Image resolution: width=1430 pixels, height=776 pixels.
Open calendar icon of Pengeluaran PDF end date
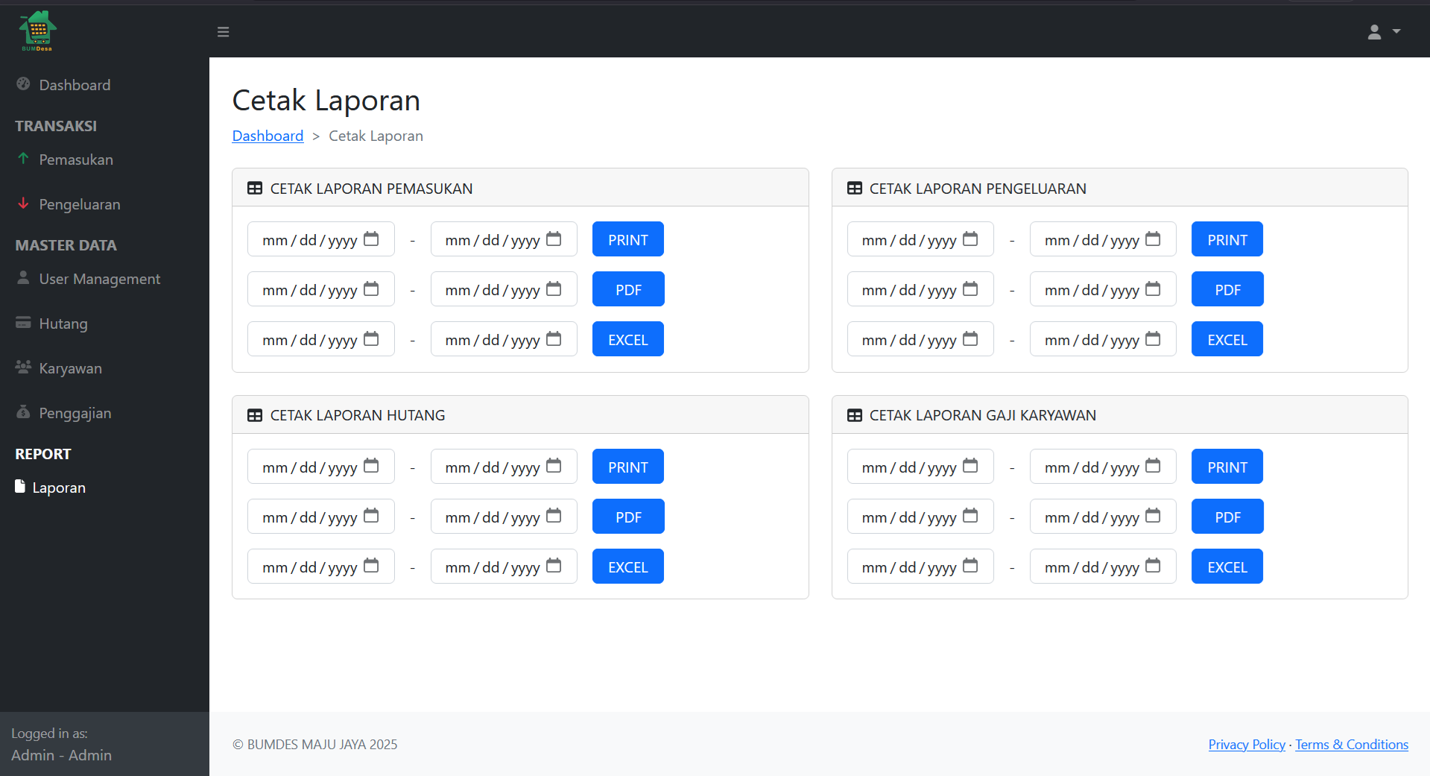[x=1153, y=288]
